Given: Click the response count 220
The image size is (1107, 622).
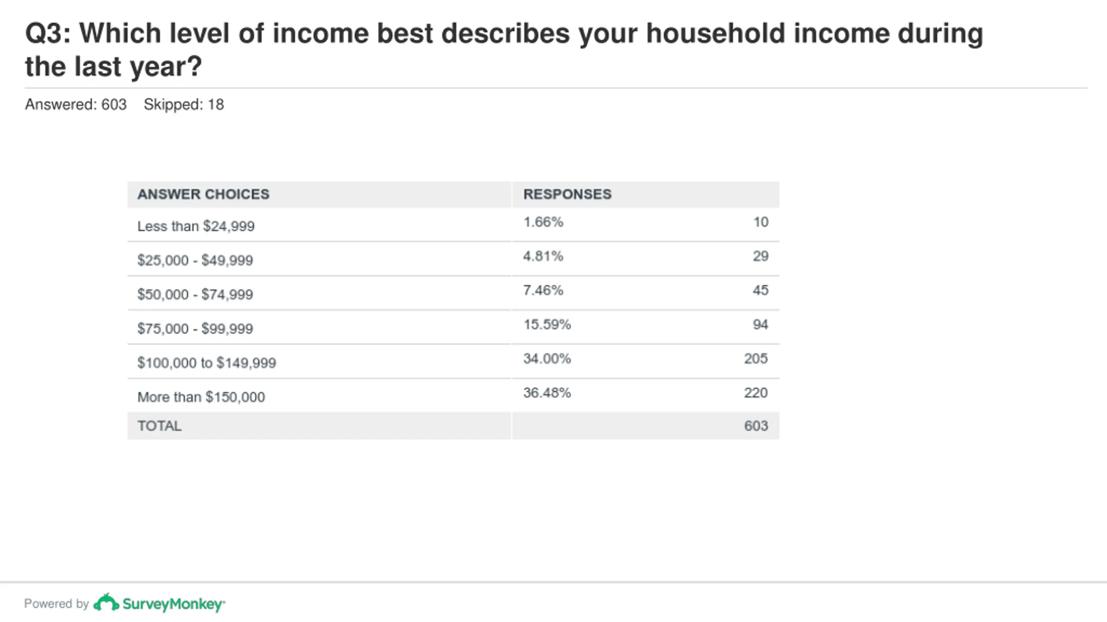Looking at the screenshot, I should click(756, 393).
